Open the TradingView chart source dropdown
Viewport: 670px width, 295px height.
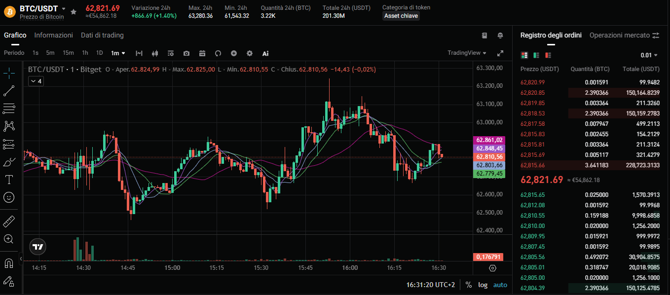pyautogui.click(x=467, y=53)
